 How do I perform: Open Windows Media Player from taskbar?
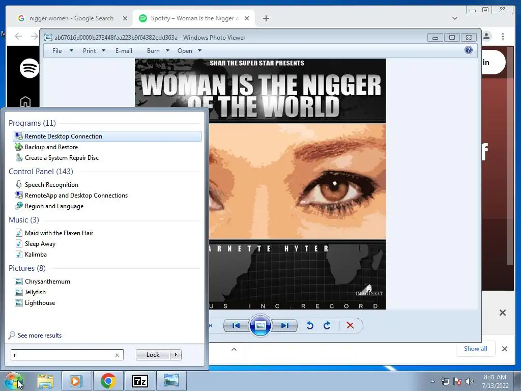tap(76, 381)
